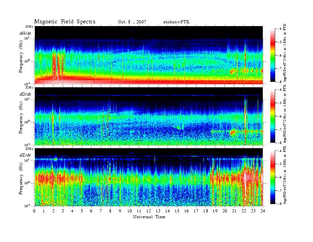Click the "-4" tick on dH/dt colorbar
The width and height of the screenshot is (313, 242).
tap(279, 29)
